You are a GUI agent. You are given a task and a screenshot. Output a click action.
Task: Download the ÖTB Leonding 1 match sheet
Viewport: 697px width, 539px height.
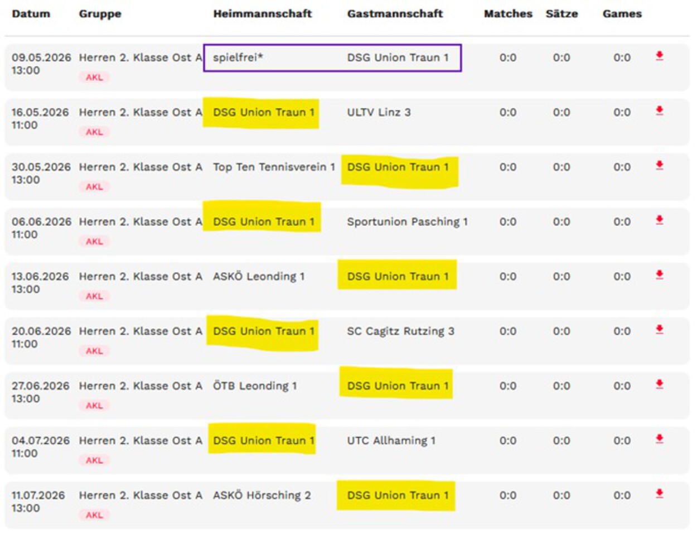pyautogui.click(x=659, y=384)
